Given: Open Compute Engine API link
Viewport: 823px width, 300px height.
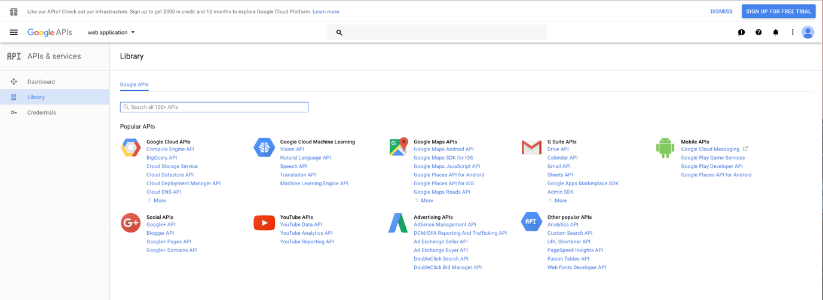Looking at the screenshot, I should pos(170,149).
